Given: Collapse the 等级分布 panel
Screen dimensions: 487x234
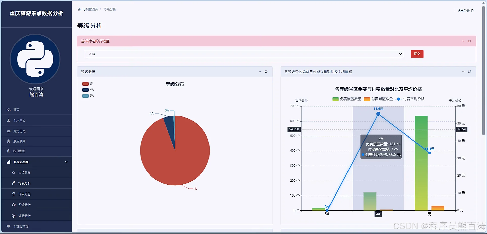Looking at the screenshot, I should [260, 72].
